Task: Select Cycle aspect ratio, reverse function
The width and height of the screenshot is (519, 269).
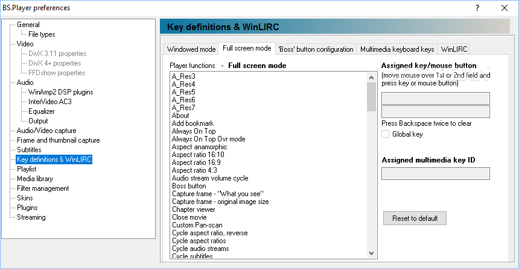Action: (x=210, y=233)
